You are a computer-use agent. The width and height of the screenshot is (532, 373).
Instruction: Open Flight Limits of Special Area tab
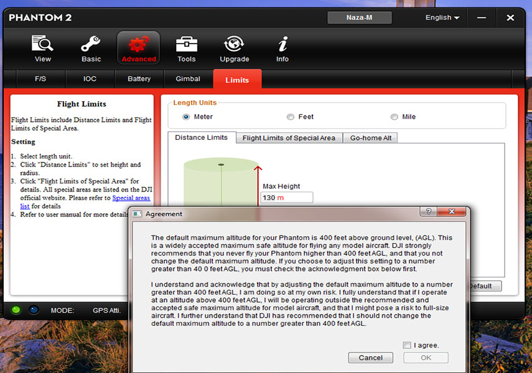click(289, 138)
